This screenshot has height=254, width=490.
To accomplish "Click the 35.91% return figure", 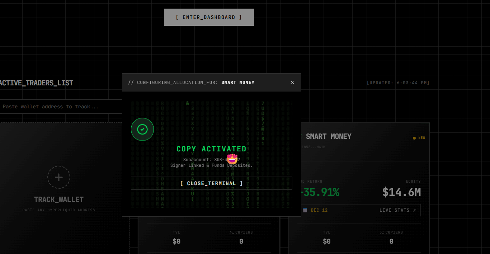I will tap(319, 192).
